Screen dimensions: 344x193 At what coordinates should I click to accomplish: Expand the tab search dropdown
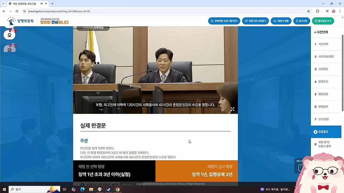click(x=3, y=4)
